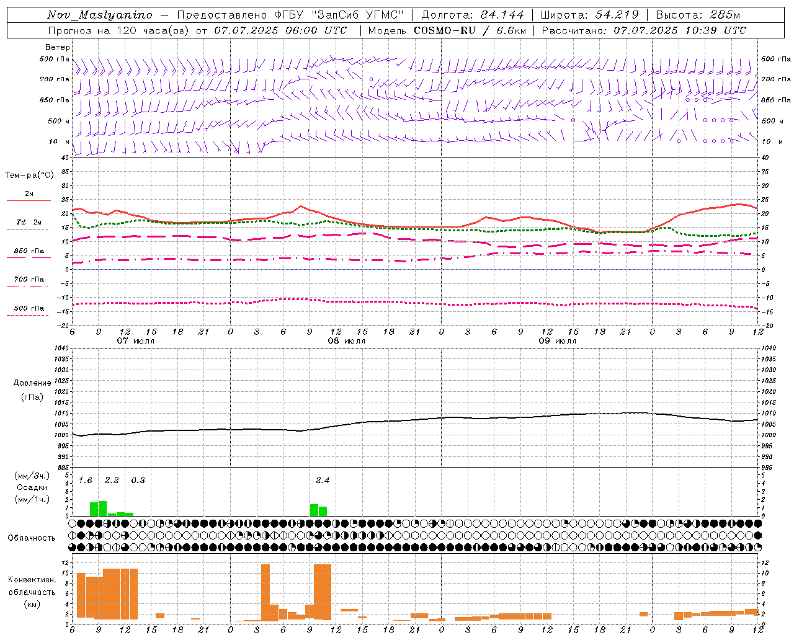
Task: Click the '08 июля' date label
Action: click(x=347, y=341)
